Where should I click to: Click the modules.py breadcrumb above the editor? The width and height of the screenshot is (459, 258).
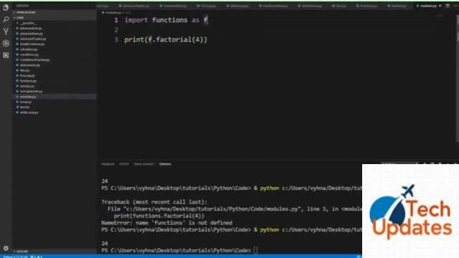113,13
